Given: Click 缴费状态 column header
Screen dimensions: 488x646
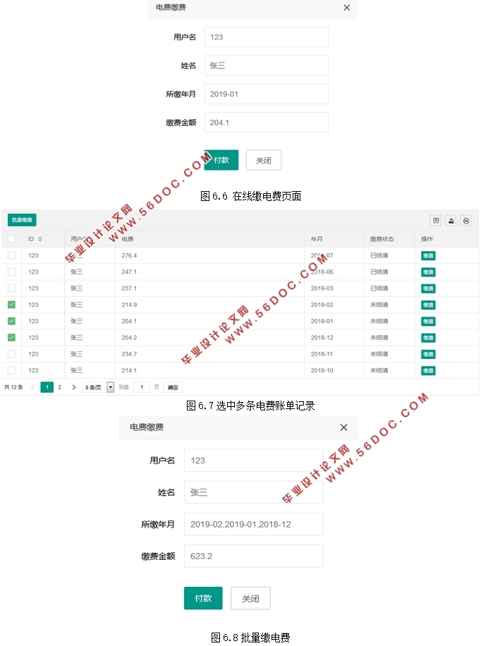Looking at the screenshot, I should click(x=382, y=239).
